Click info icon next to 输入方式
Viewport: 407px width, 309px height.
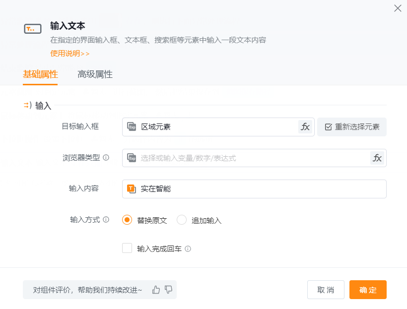[106, 220]
